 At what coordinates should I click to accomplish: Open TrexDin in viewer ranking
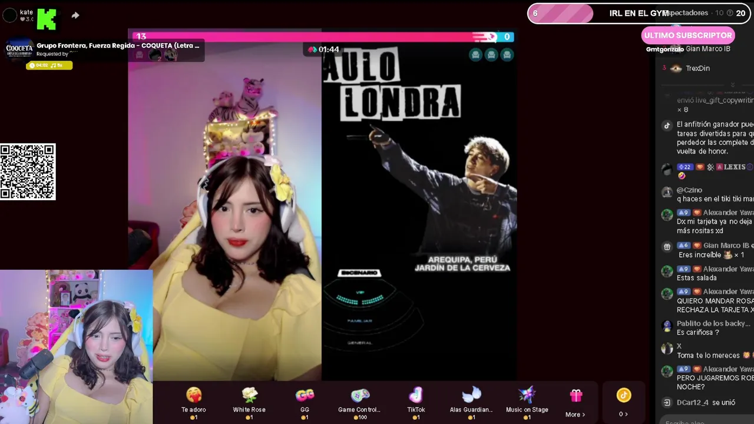pyautogui.click(x=697, y=68)
